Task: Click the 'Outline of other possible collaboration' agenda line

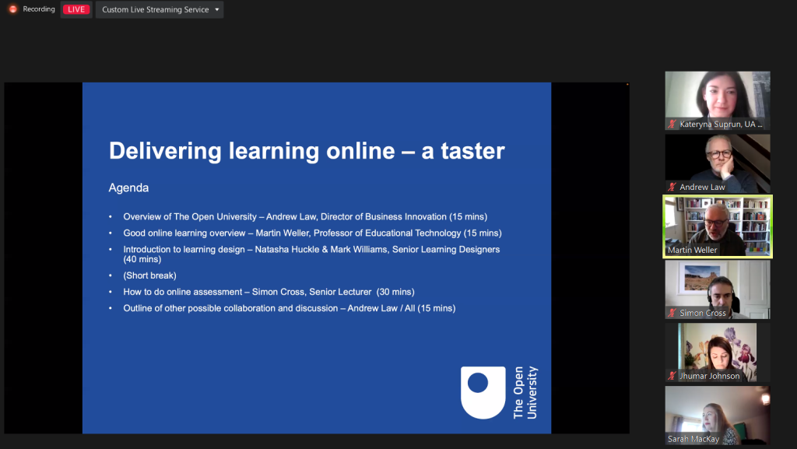Action: [290, 308]
